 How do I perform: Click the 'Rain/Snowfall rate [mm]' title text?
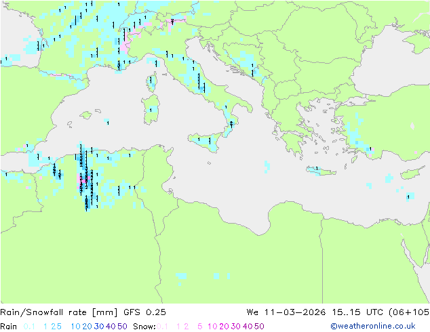click(x=59, y=312)
